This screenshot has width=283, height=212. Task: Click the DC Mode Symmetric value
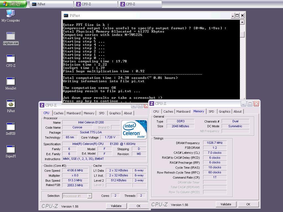pyautogui.click(x=235, y=126)
